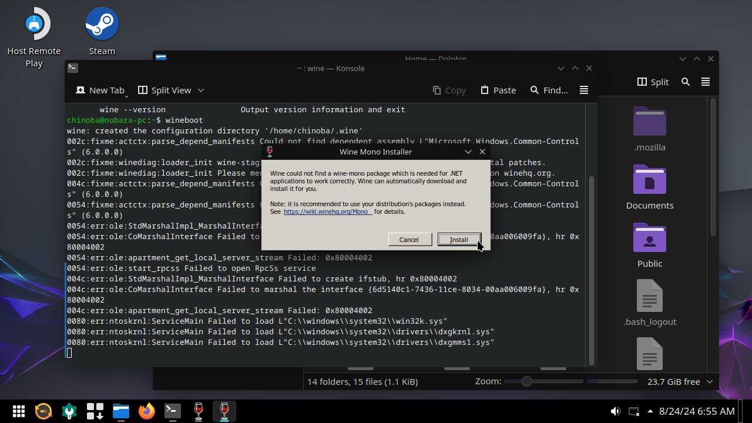Open the application launcher grid
The image size is (752, 423).
pyautogui.click(x=18, y=411)
